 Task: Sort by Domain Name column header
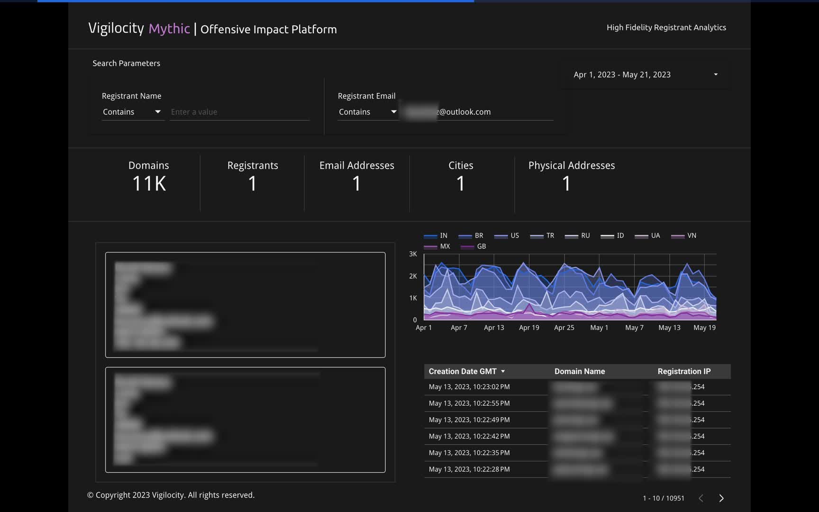(580, 371)
